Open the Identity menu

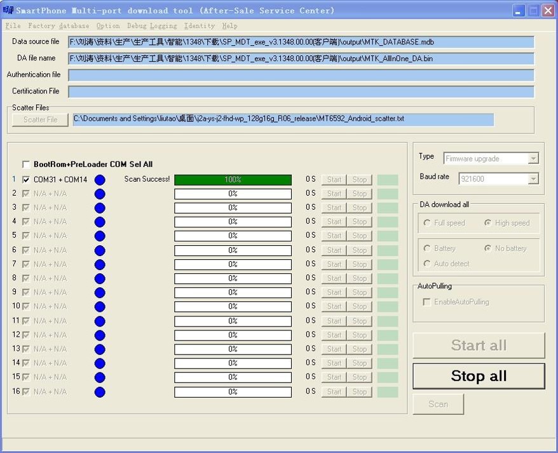click(200, 26)
